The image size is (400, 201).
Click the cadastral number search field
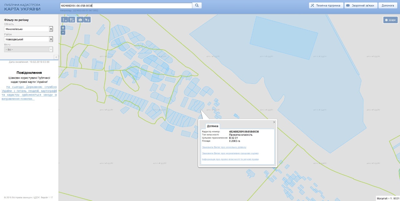point(126,6)
